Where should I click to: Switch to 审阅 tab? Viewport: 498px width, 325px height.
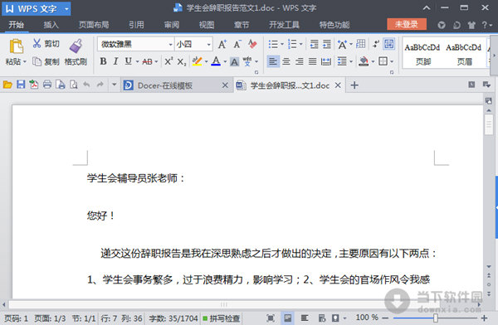pyautogui.click(x=172, y=25)
